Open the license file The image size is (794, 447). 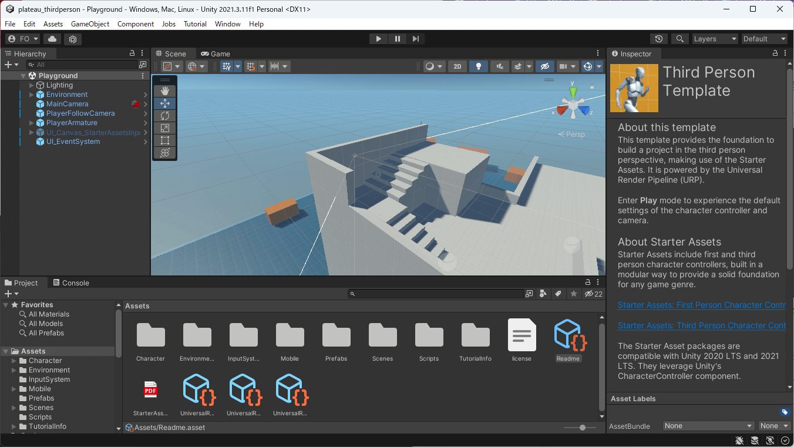(x=522, y=341)
